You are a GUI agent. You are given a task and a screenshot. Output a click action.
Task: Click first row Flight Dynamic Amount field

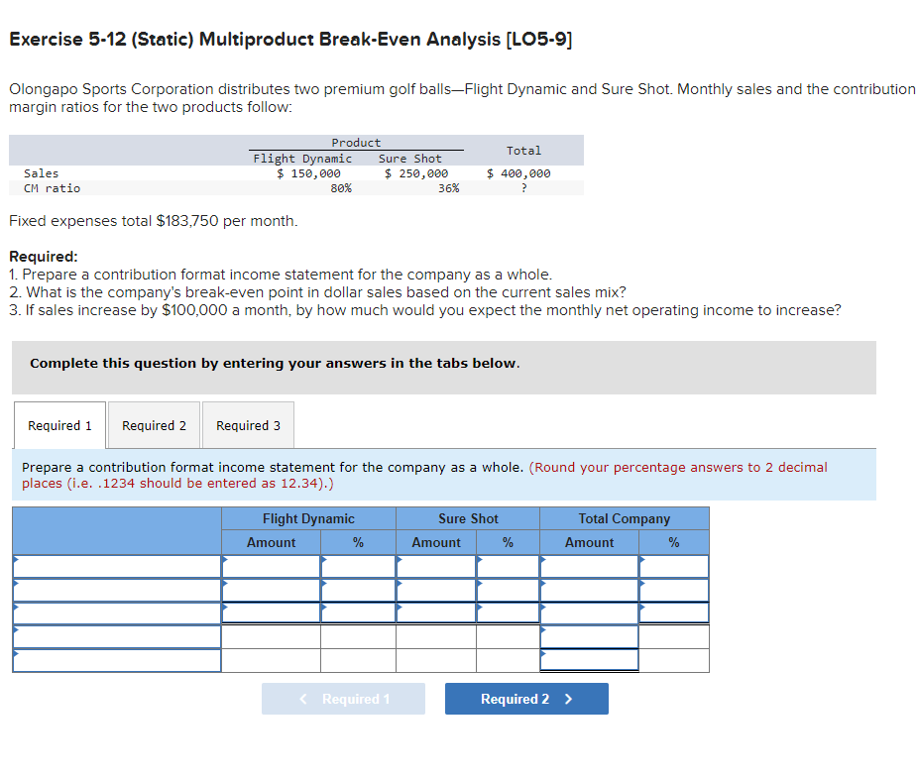(271, 567)
